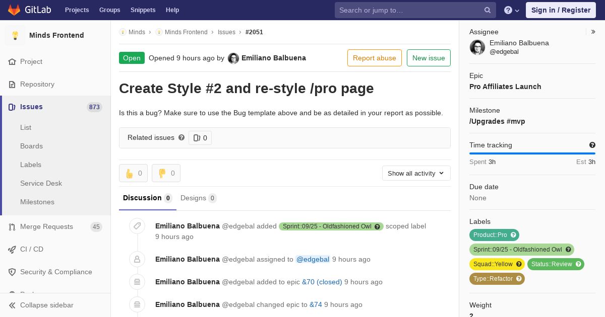The image size is (605, 317).
Task: Click the search magnifier icon
Action: point(488,10)
